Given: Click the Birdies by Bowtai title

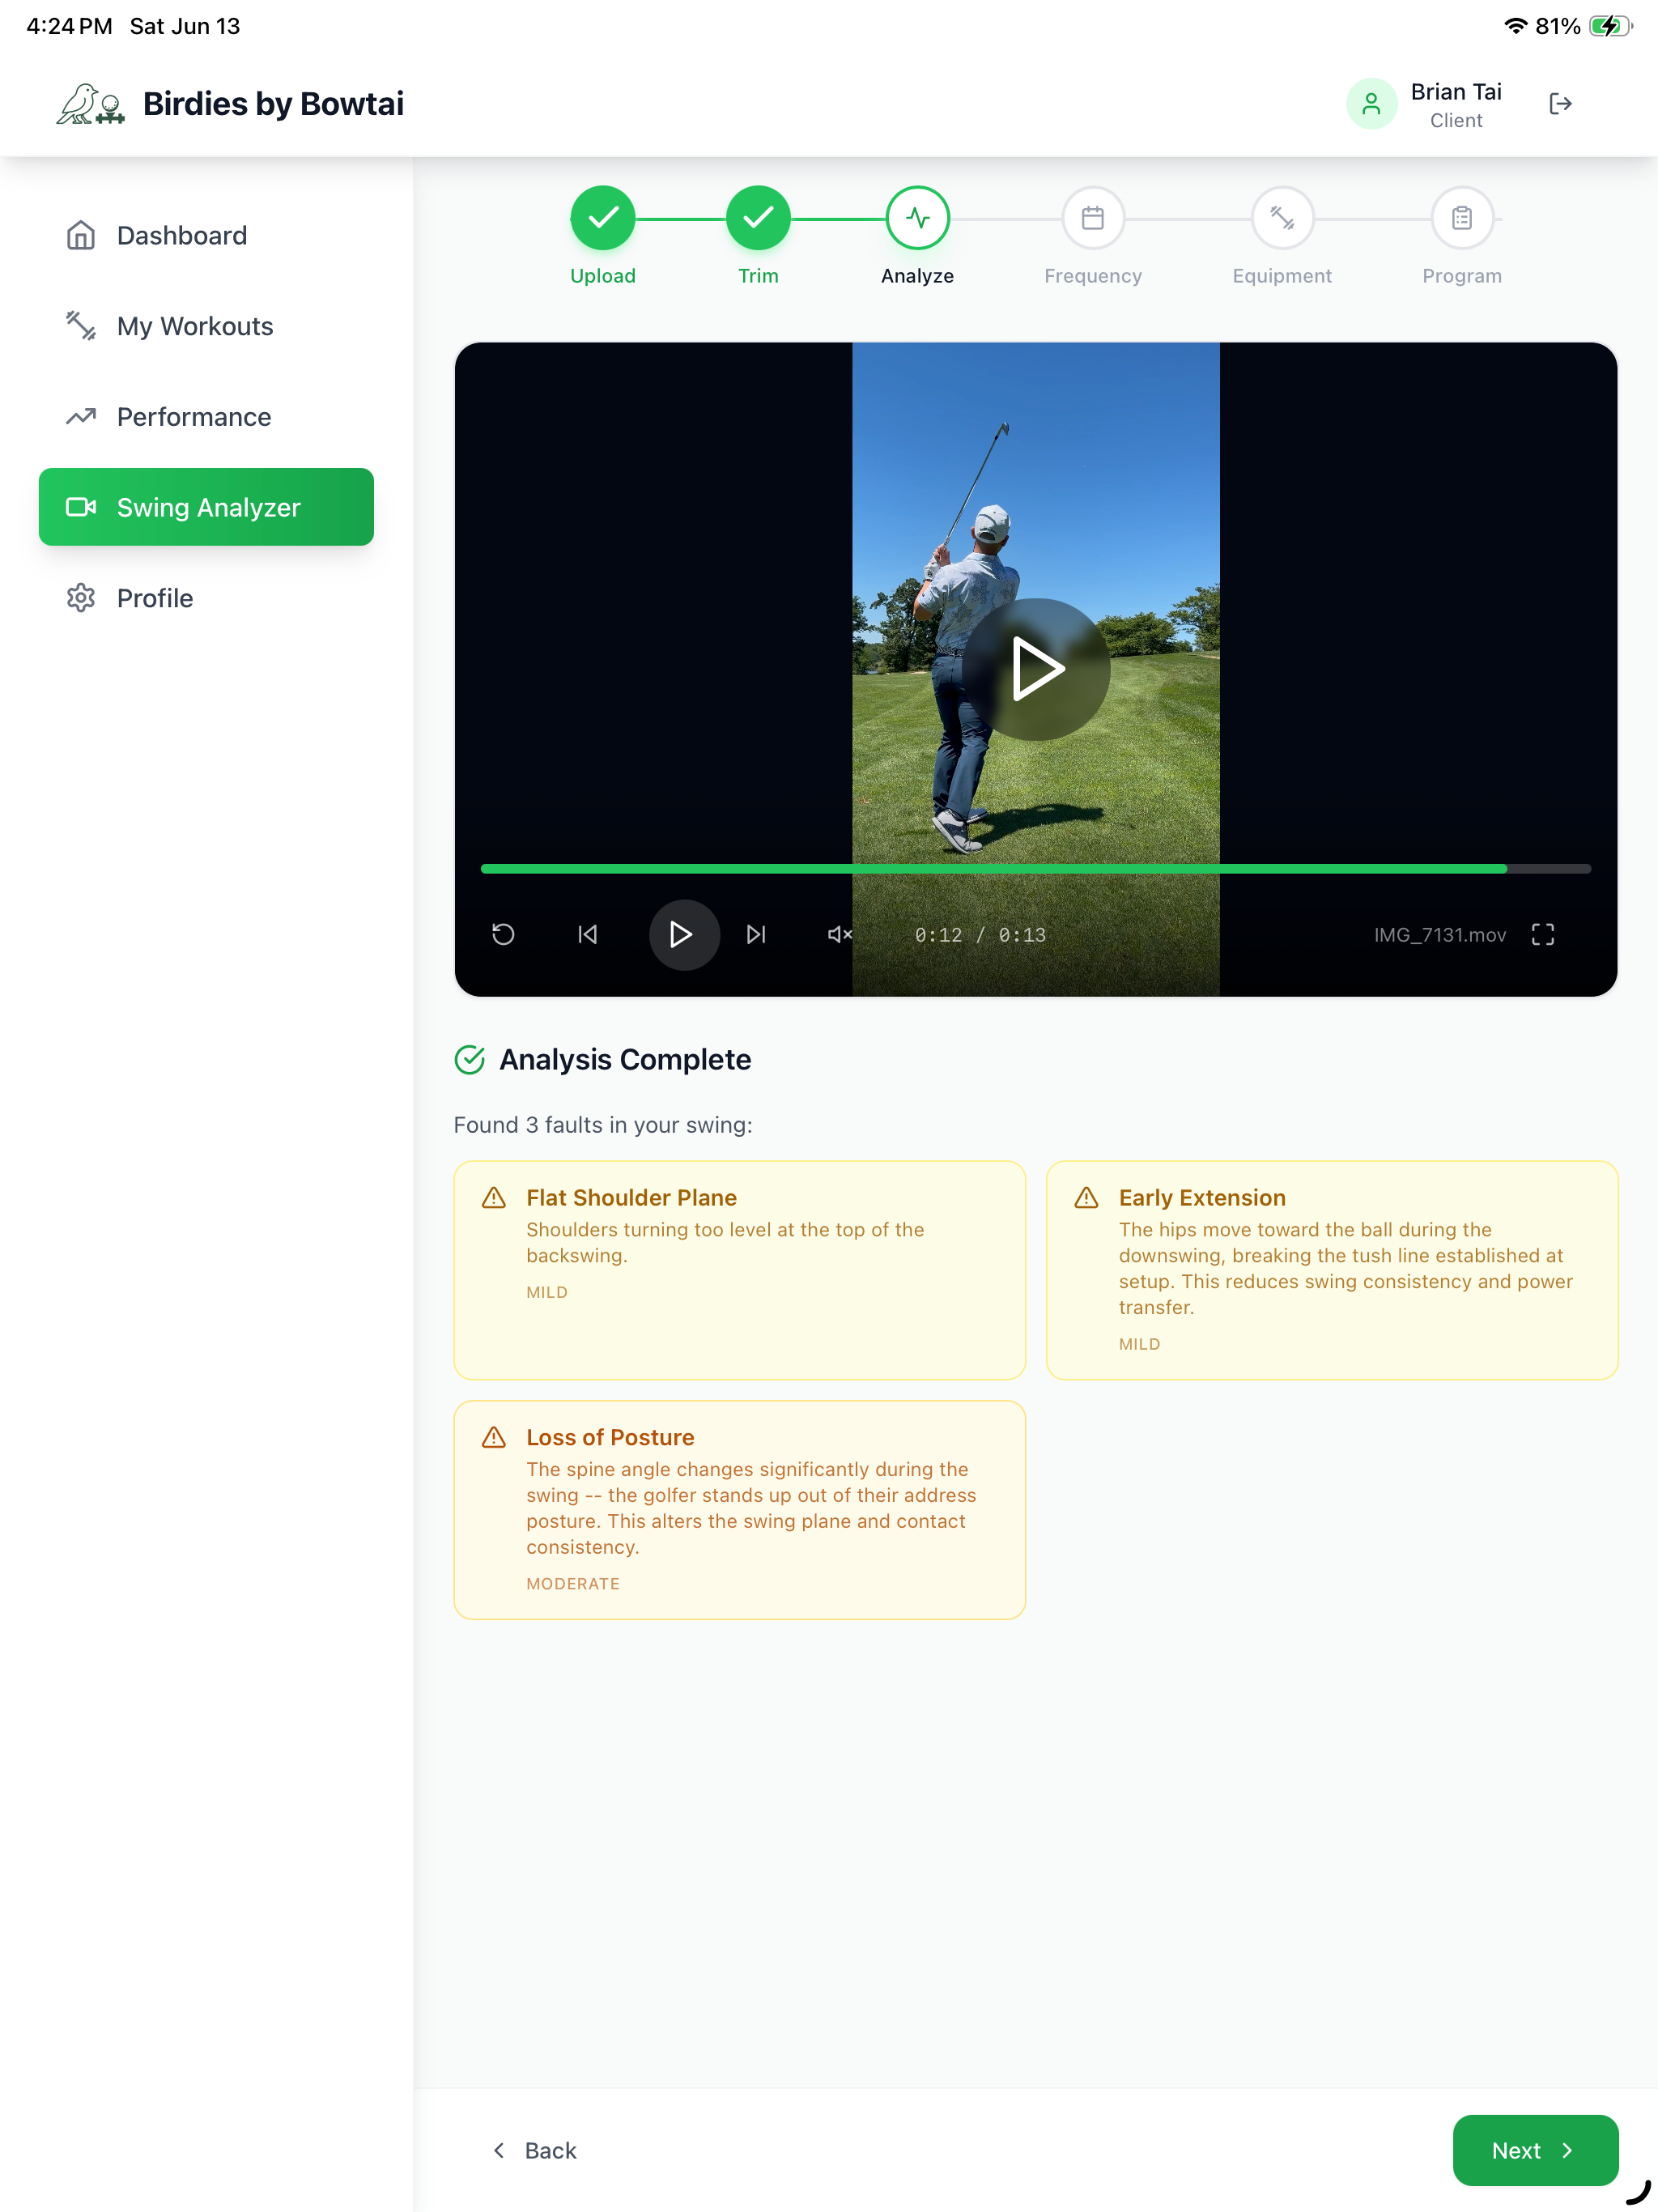Looking at the screenshot, I should coord(273,104).
